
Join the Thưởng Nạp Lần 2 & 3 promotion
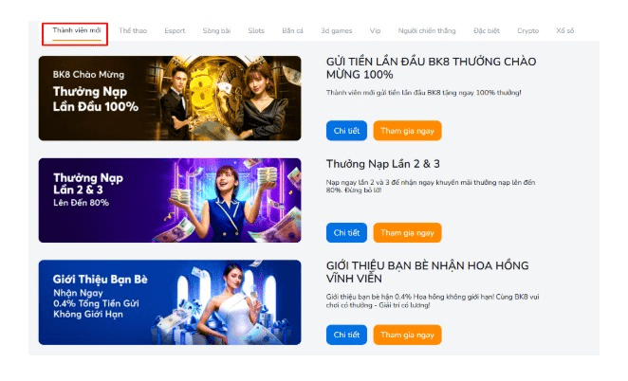[407, 233]
